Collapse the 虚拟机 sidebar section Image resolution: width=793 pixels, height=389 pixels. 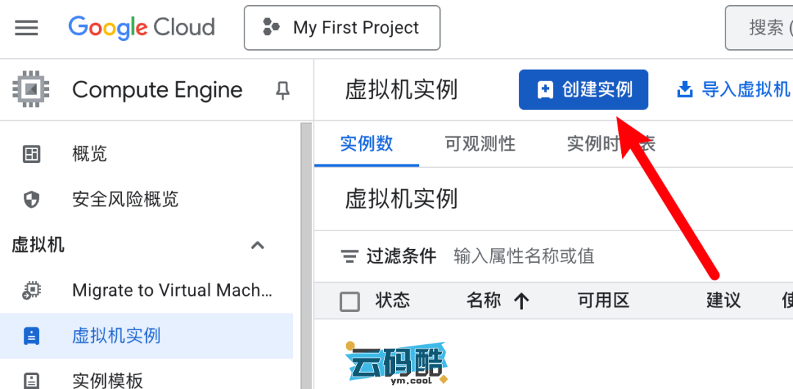pos(258,245)
